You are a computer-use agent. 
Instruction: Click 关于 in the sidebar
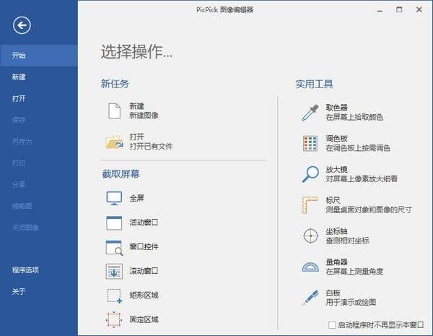(19, 291)
